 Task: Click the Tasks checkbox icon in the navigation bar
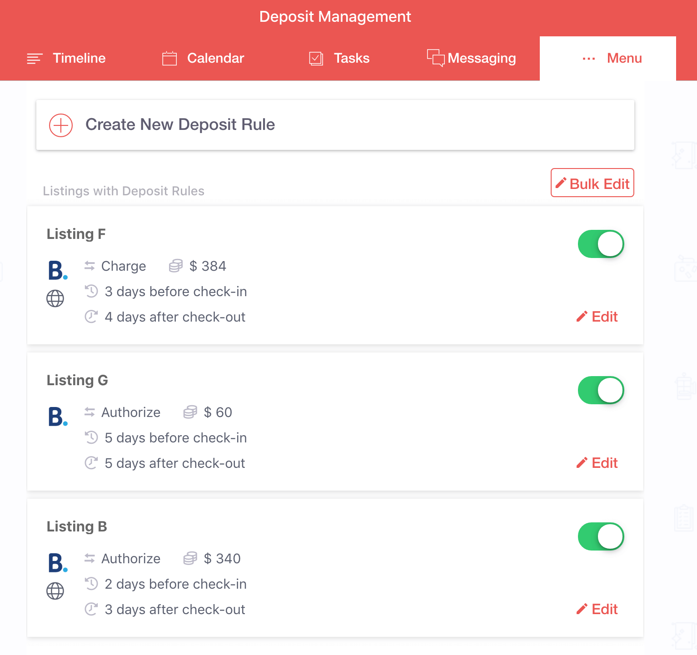click(x=316, y=59)
